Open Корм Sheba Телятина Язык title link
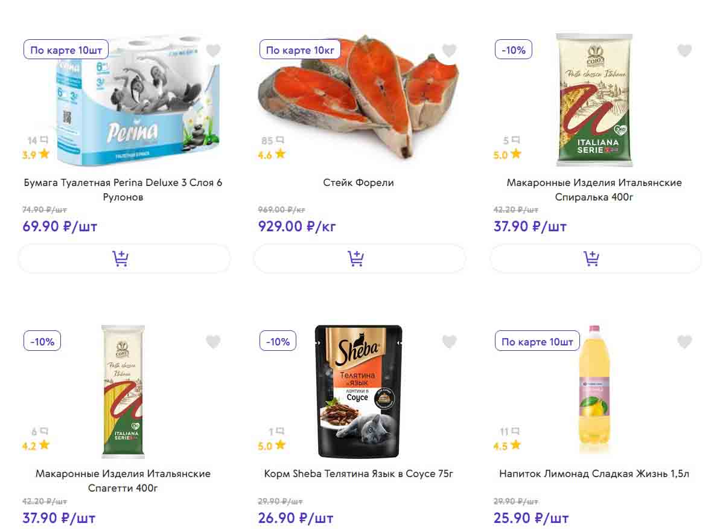Image resolution: width=720 pixels, height=529 pixels. pos(358,474)
